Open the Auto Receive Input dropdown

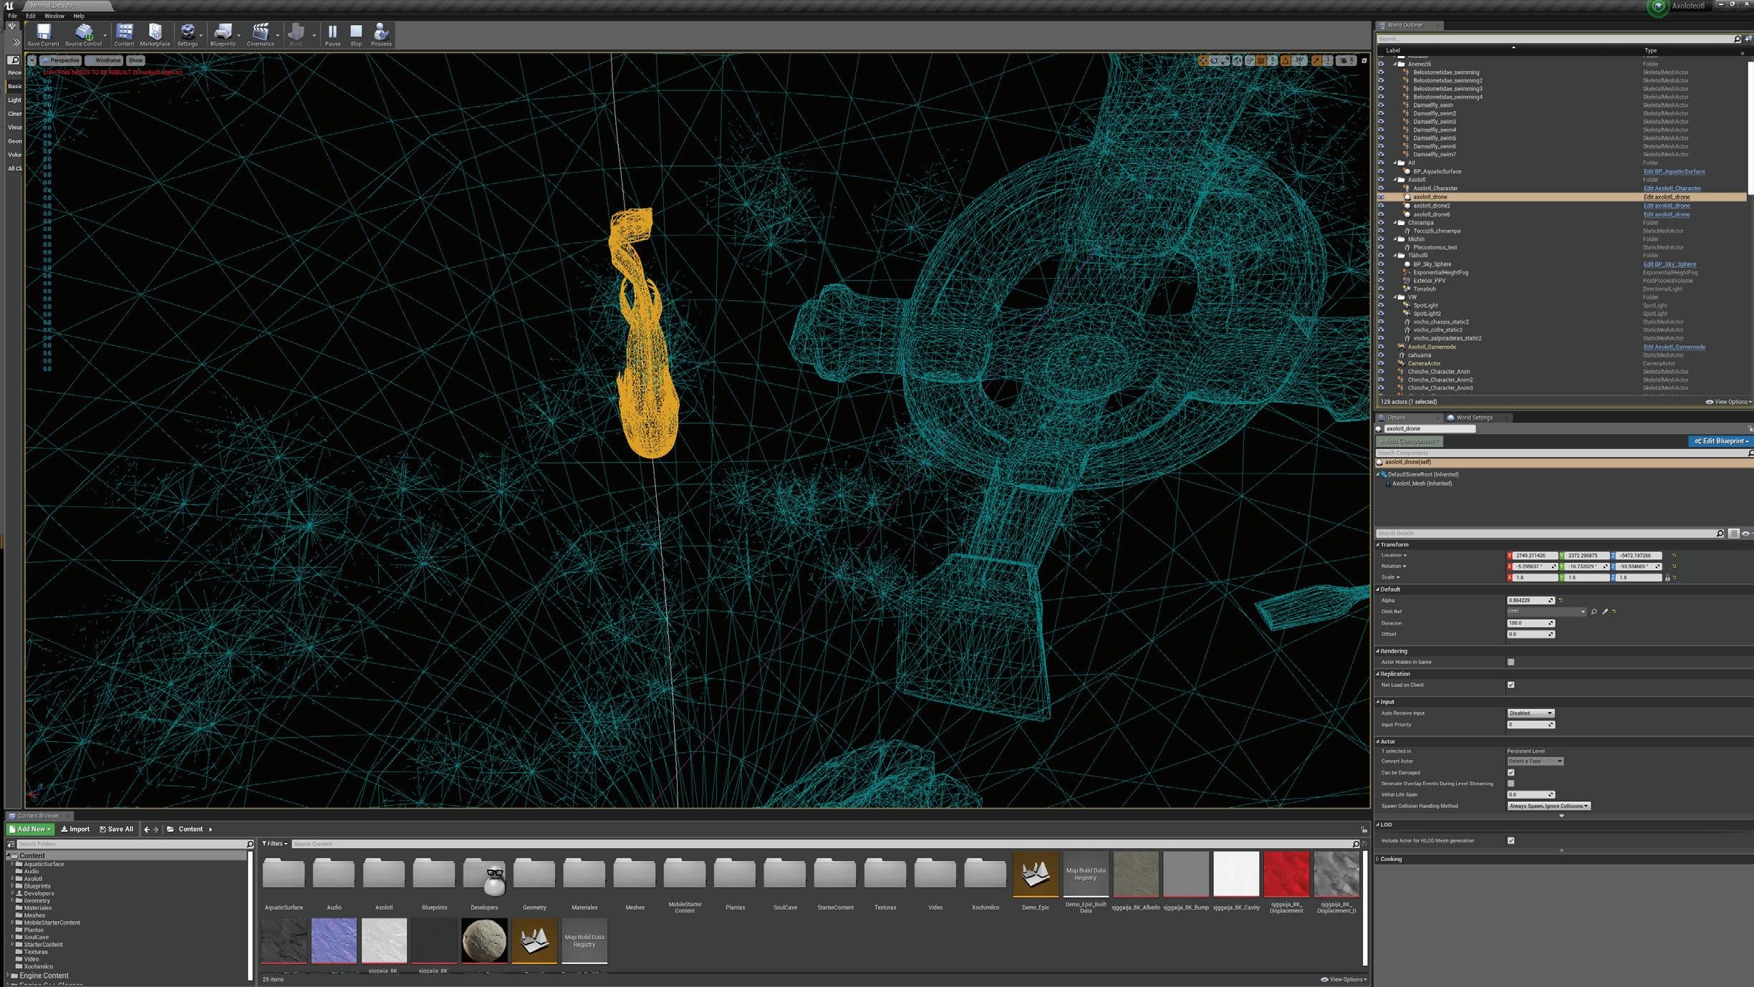(1531, 713)
